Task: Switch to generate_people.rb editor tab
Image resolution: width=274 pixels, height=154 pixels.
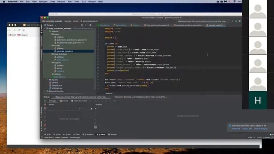Action: pos(216,25)
